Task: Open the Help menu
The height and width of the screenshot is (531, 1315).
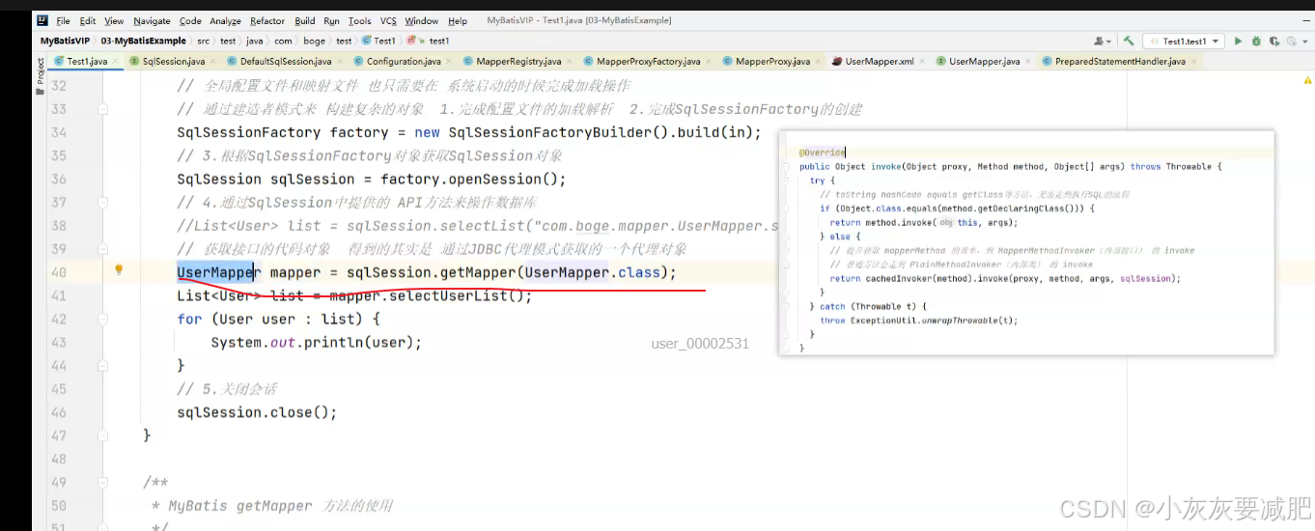Action: [458, 20]
